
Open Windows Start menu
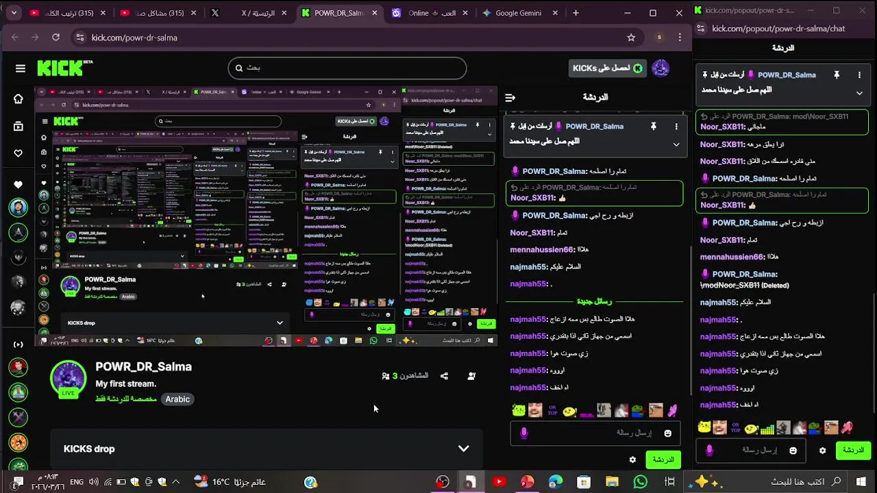click(861, 482)
